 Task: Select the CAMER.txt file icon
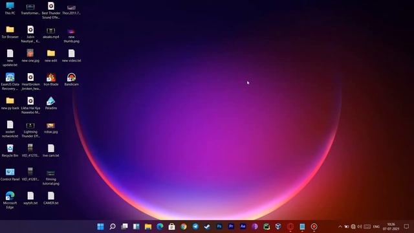coord(51,198)
